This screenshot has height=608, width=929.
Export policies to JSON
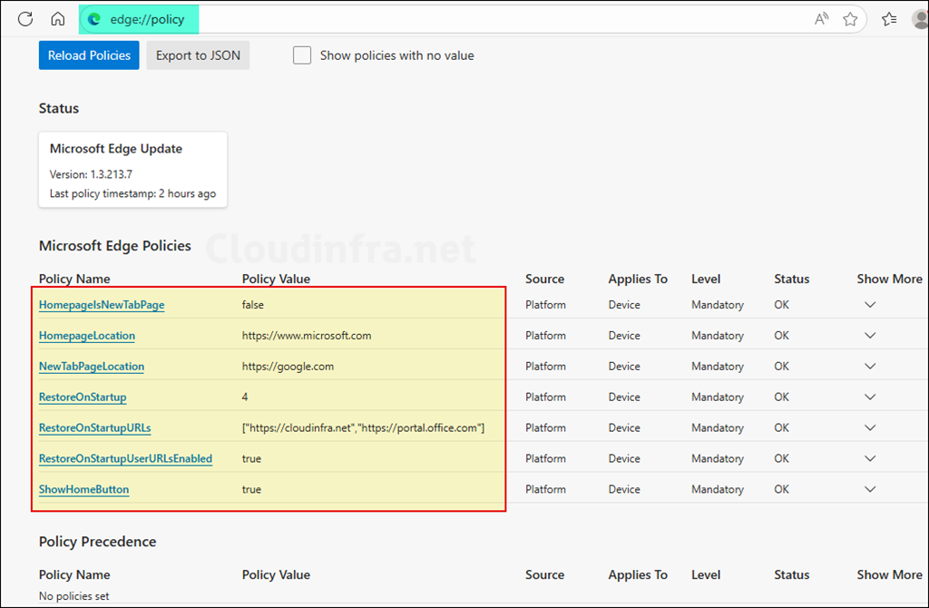point(197,54)
